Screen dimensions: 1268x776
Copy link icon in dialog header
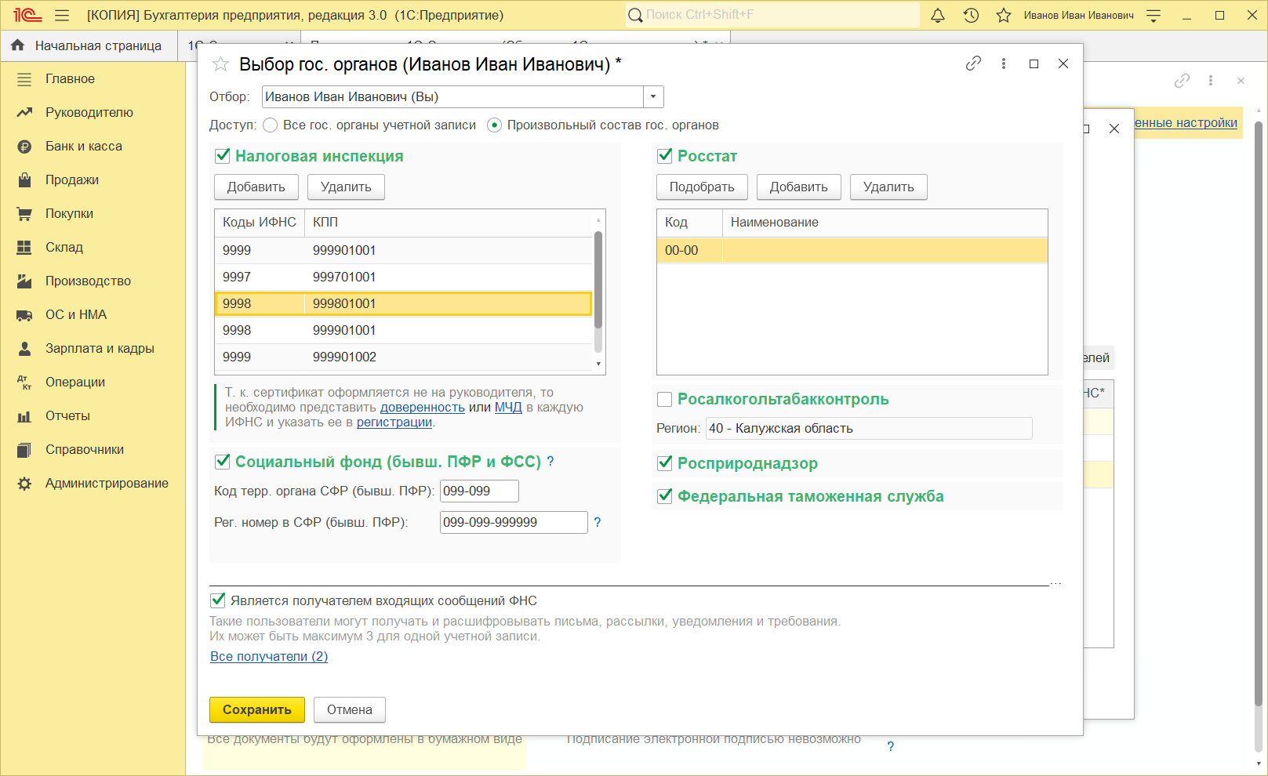973,63
